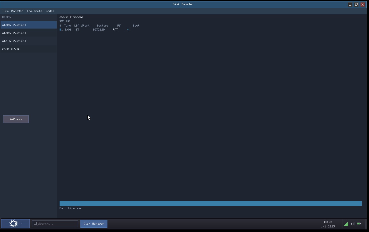Click the search magnifier icon
The image size is (369, 232).
point(36,223)
